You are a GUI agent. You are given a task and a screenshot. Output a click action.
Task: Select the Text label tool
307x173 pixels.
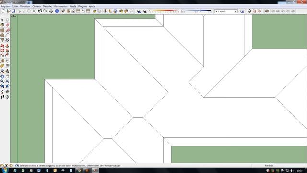(7, 66)
